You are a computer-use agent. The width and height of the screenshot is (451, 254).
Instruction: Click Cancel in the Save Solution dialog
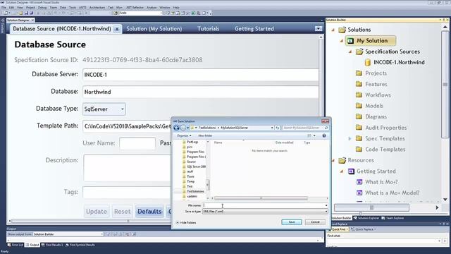click(x=315, y=222)
